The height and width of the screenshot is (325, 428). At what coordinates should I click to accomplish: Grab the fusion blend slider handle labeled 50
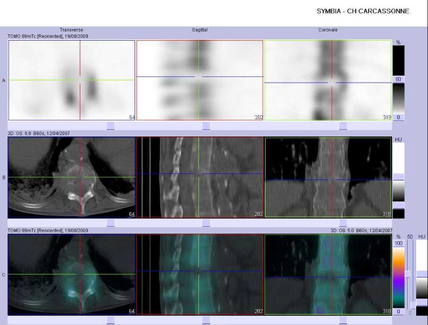408,274
